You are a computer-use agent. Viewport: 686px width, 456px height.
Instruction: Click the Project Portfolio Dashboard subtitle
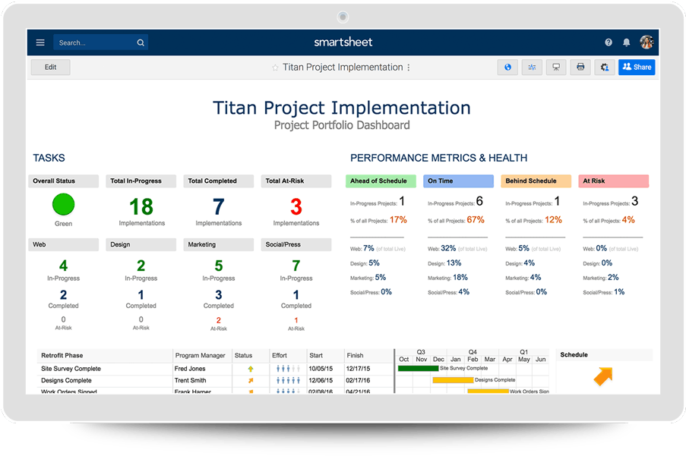click(x=342, y=125)
